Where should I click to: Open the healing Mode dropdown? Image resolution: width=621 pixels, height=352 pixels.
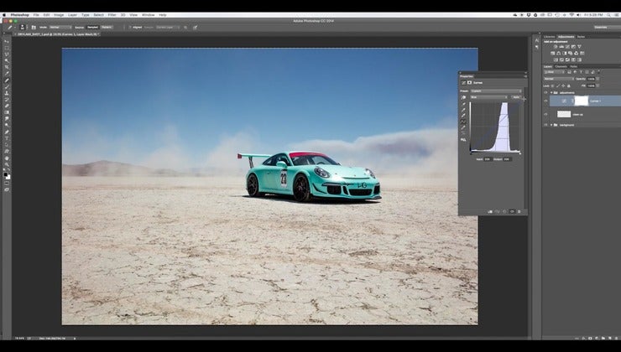60,28
